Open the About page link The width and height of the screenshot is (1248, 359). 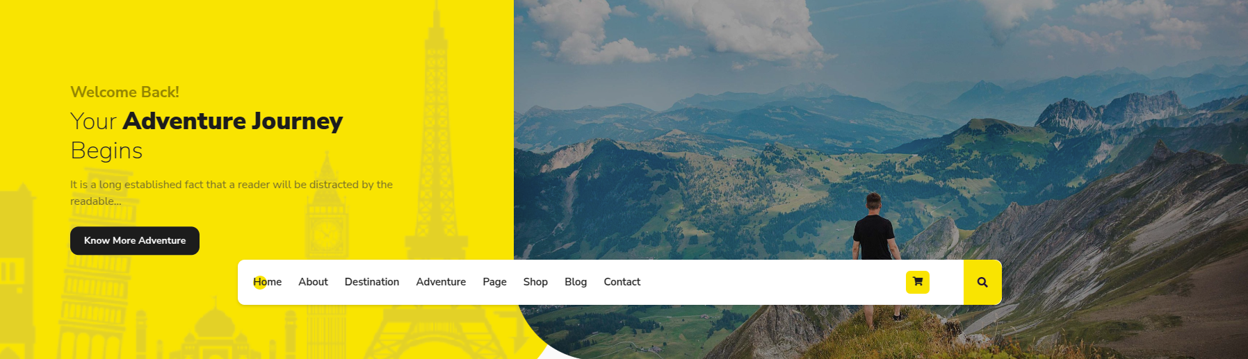[x=313, y=282]
